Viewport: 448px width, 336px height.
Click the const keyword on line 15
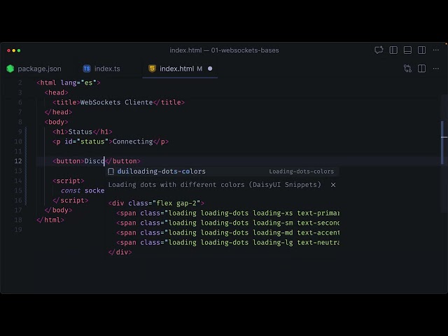click(70, 190)
